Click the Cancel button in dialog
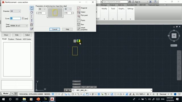The width and height of the screenshot is (182, 102). point(55,29)
